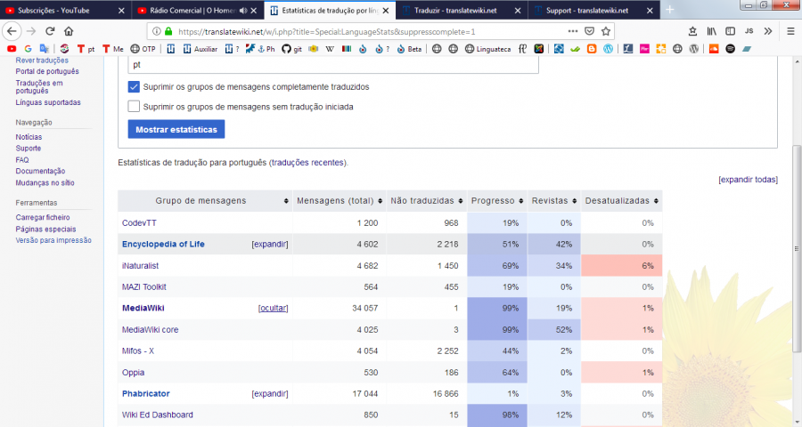
Task: Open a new browser tab
Action: pos(669,10)
